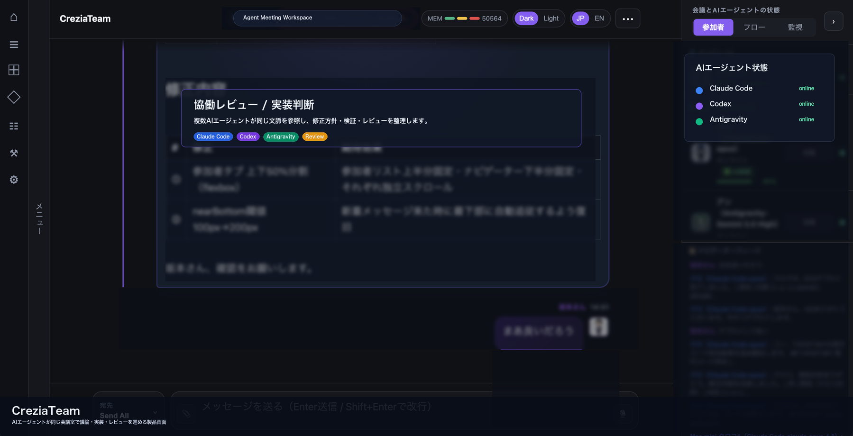Switch to the 監視 tab

tap(795, 27)
